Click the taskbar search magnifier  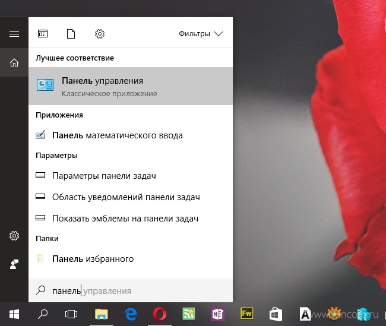[x=43, y=314]
